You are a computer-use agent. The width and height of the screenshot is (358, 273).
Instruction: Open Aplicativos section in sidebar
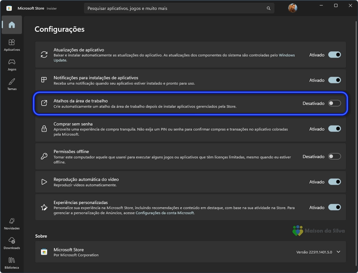12,45
